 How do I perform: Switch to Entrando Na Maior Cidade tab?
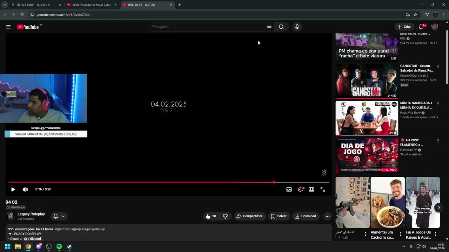(x=91, y=5)
